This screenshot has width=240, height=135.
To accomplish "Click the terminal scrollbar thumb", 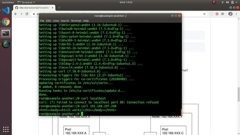I will 181,112.
